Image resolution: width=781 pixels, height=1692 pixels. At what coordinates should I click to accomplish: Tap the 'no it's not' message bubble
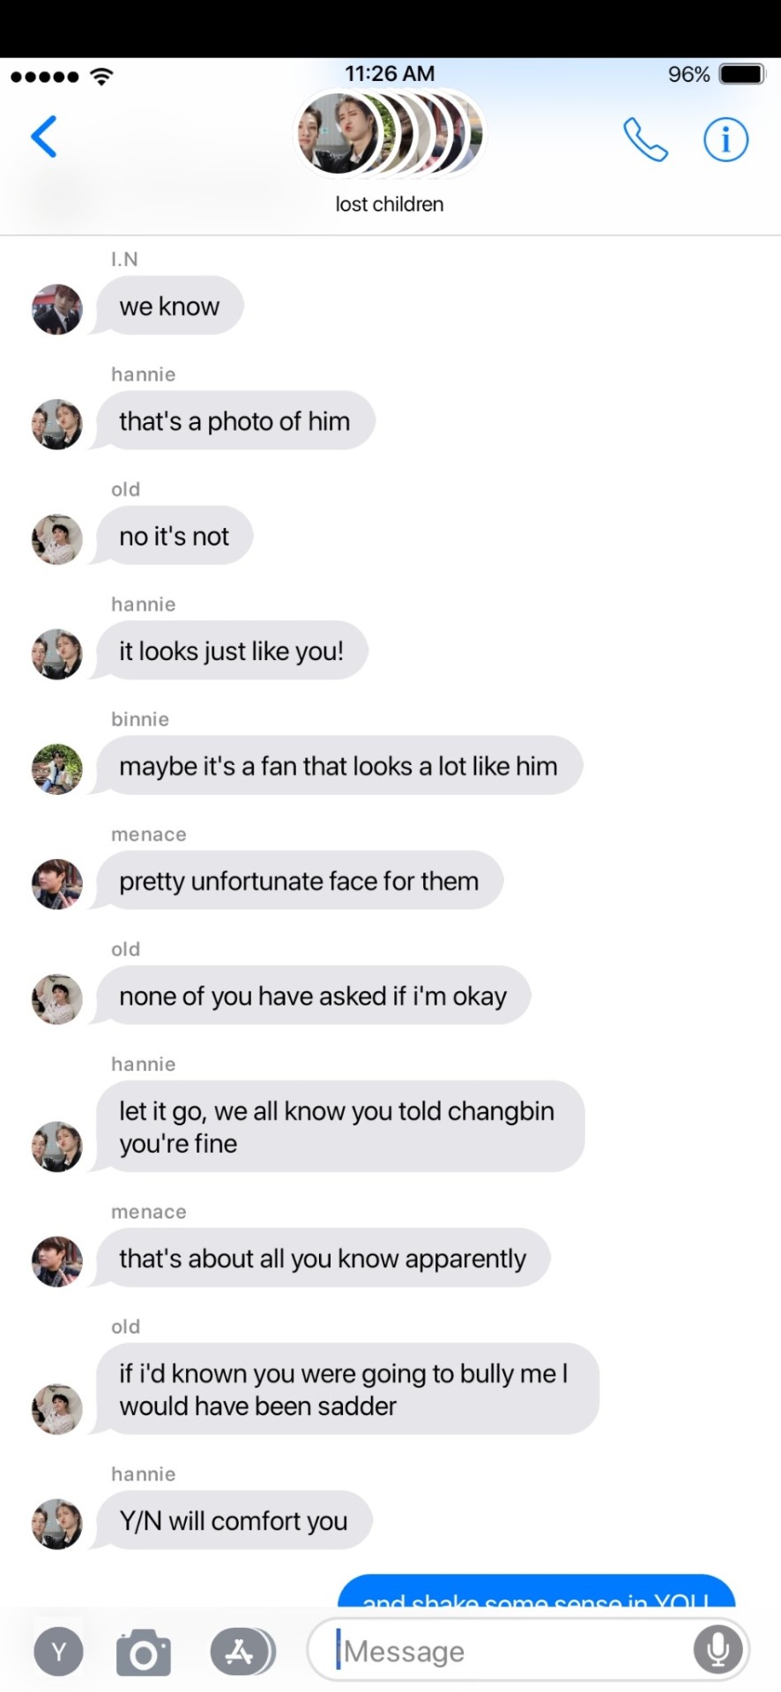click(175, 536)
